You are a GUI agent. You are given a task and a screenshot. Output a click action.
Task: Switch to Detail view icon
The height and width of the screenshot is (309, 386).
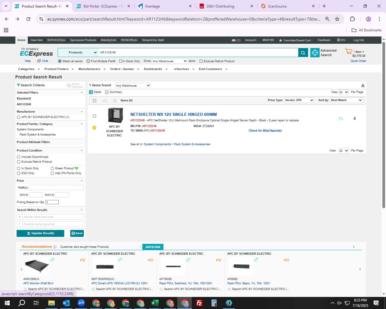[x=91, y=92]
